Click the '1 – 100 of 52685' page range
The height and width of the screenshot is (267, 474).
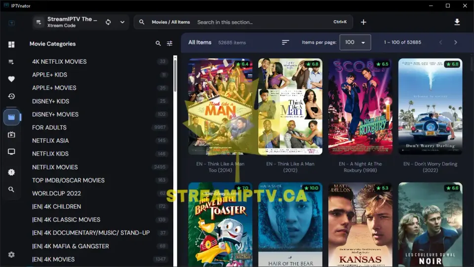click(x=402, y=42)
